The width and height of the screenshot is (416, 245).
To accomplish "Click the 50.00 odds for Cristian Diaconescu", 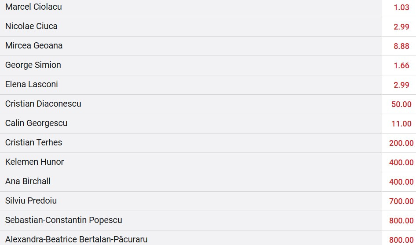I will click(401, 104).
